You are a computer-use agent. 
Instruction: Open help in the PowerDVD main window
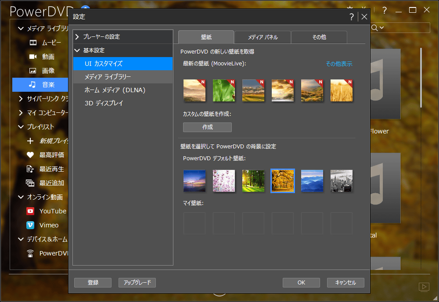[x=385, y=11]
